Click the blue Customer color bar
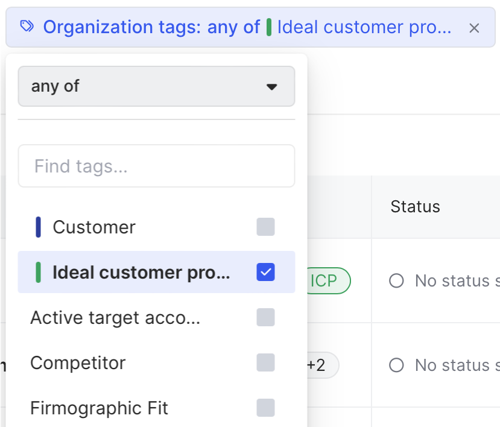This screenshot has width=500, height=427. click(39, 227)
